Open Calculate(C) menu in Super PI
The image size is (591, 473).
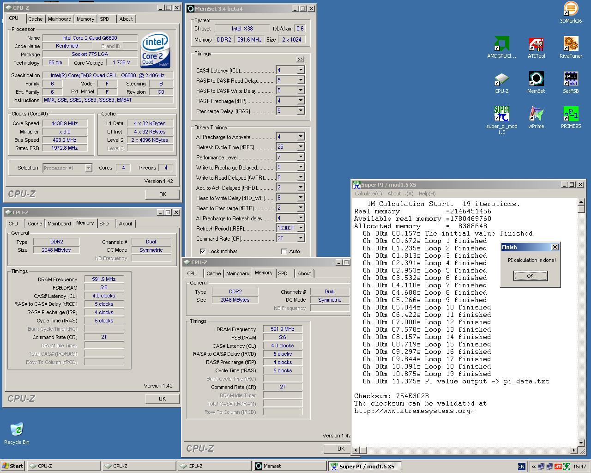(368, 194)
